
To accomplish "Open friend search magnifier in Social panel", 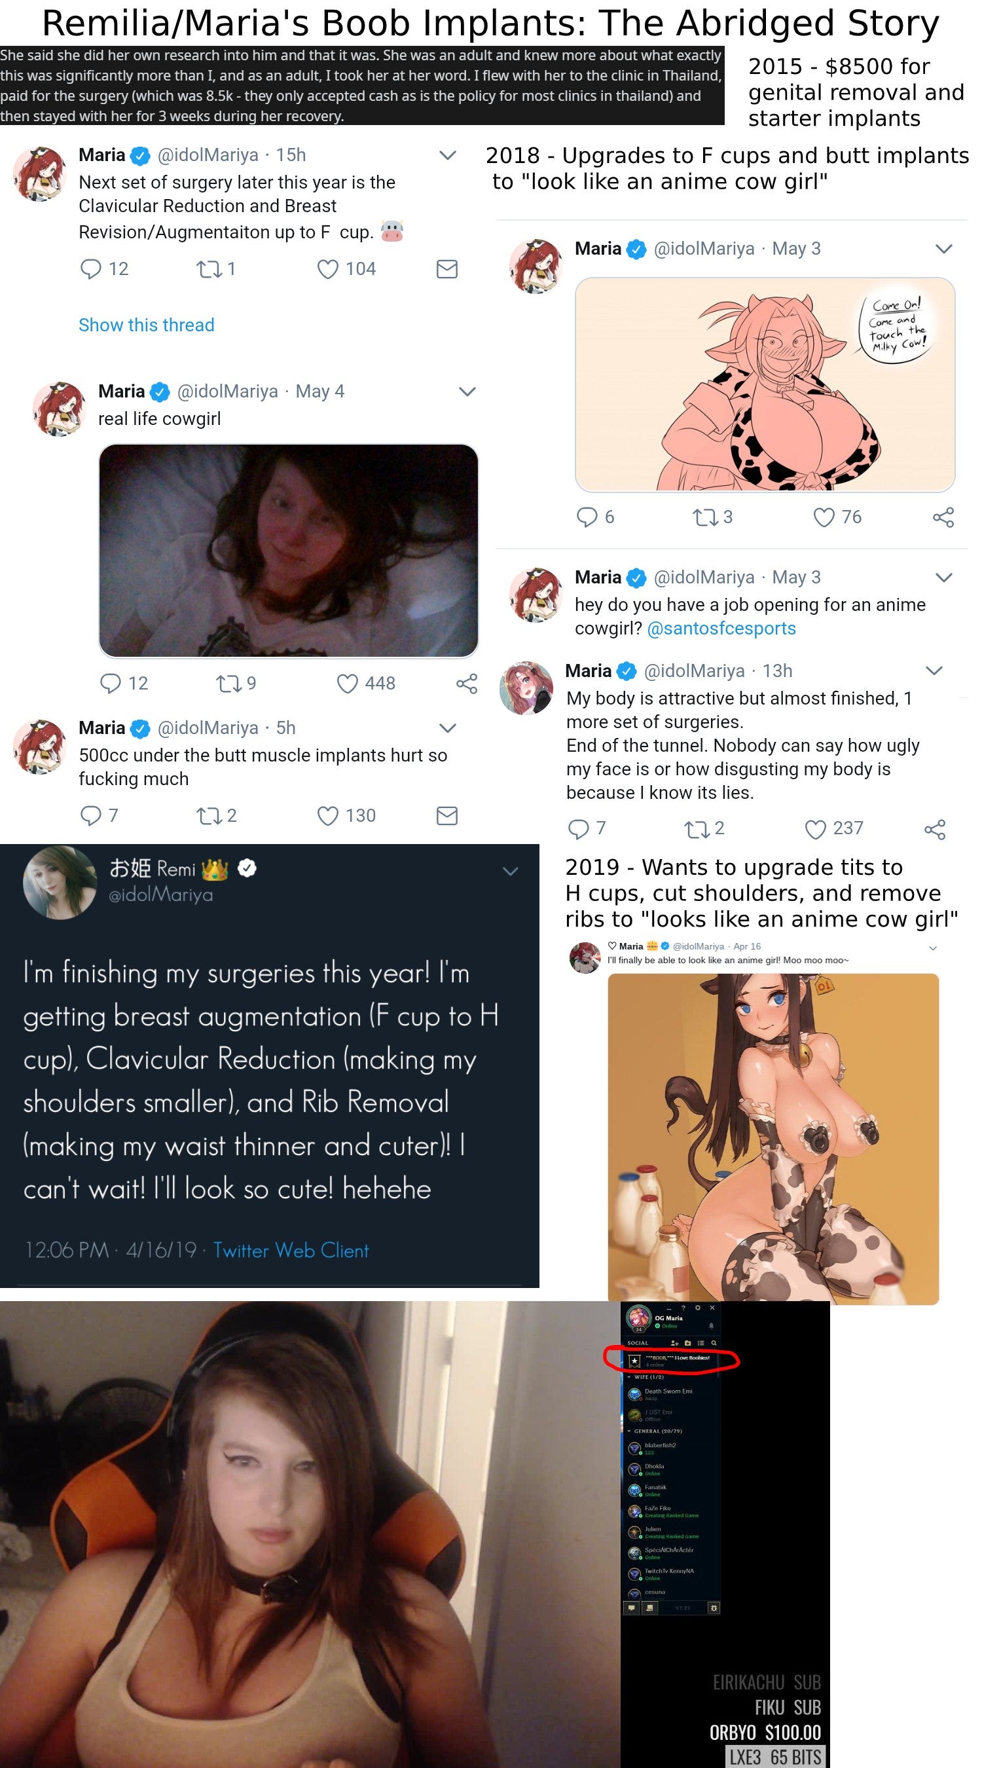I will click(714, 1343).
